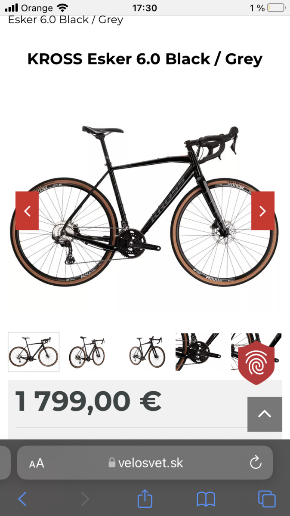Viewport: 290px width, 516px height.
Task: Open Safari bookmarks book icon
Action: 206,499
